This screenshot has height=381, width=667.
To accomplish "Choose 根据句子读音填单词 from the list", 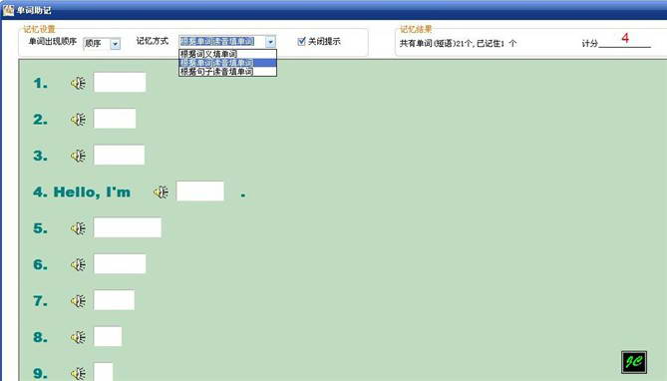I will (227, 72).
